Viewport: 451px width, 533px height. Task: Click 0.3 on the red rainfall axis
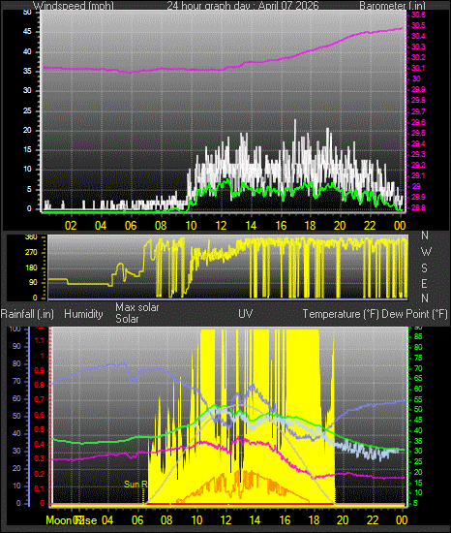tap(40, 459)
